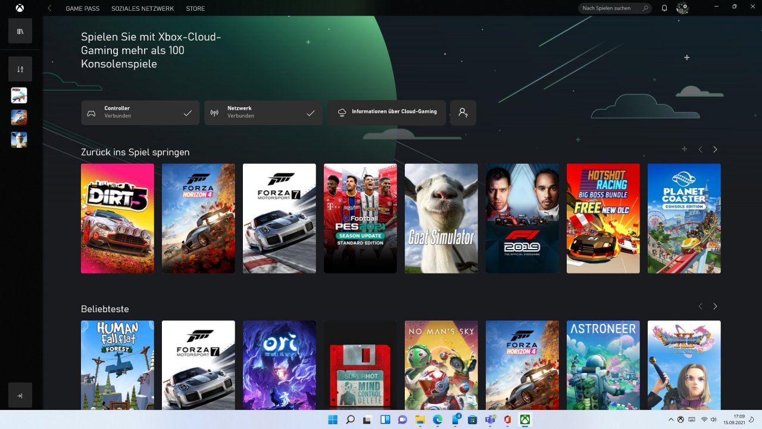Open F1 2019 game tile
Viewport: 762px width, 429px height.
point(522,219)
